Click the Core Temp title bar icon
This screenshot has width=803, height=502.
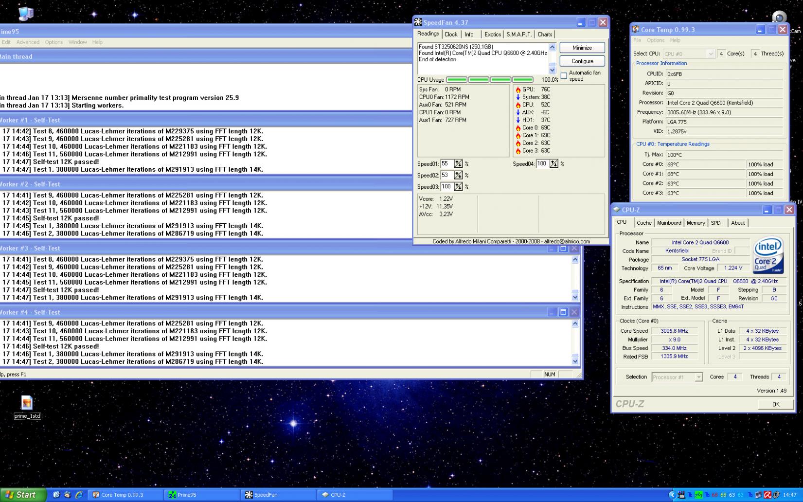pos(636,29)
